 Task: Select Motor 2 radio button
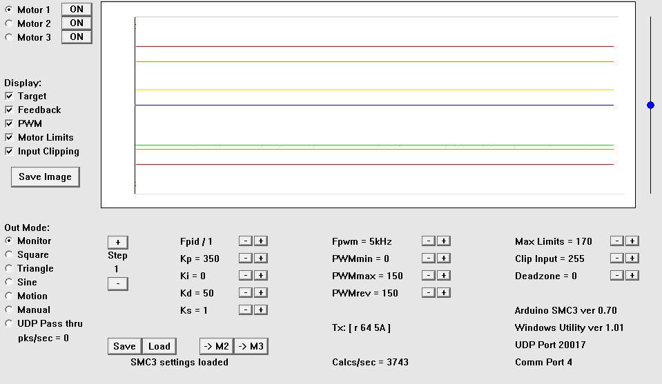(9, 23)
